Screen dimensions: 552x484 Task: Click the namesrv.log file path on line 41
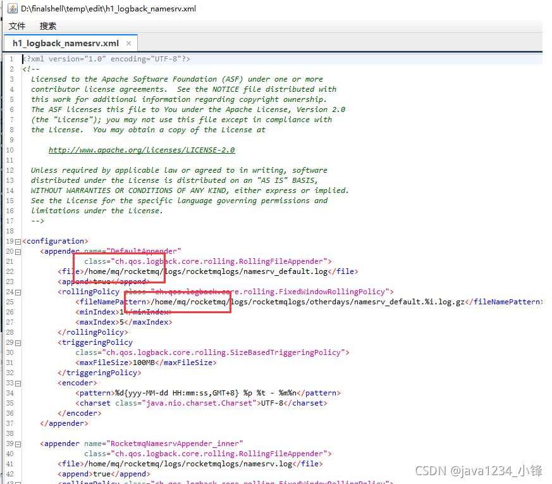point(188,464)
